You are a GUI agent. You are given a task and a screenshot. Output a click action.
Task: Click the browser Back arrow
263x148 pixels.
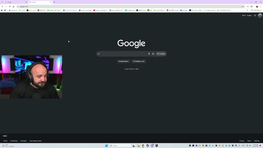pos(2,6)
